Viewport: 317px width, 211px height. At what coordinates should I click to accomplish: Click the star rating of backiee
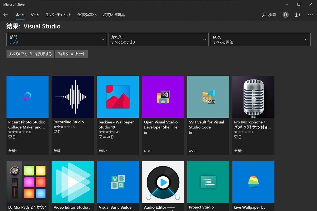tap(107, 132)
